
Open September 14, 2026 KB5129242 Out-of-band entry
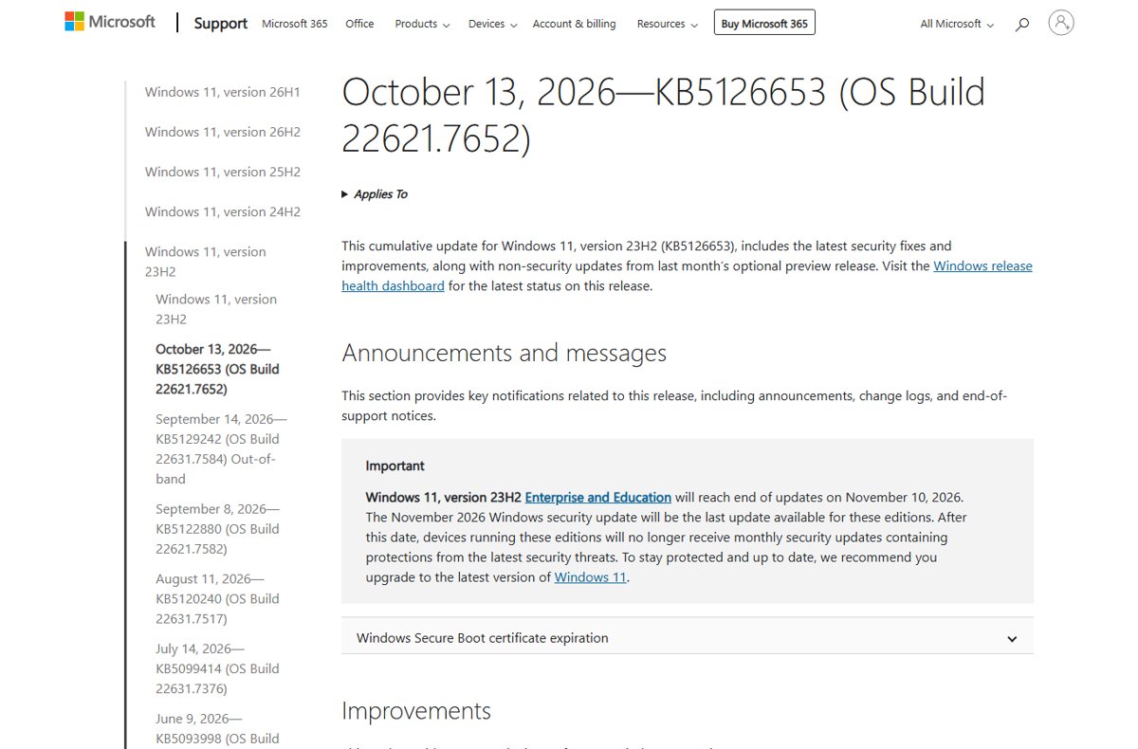tap(221, 448)
